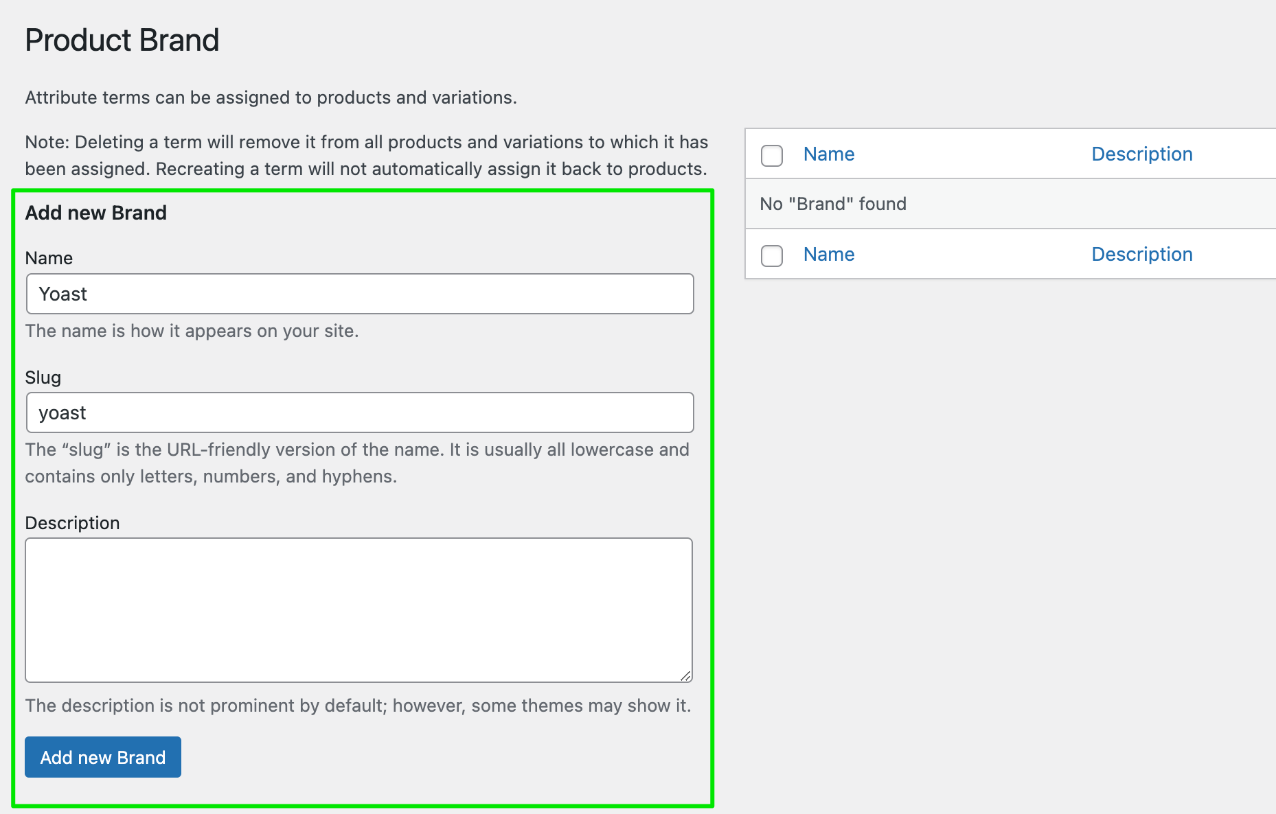1276x814 pixels.
Task: Check the select-all checkbox in the top table header
Action: tap(771, 156)
